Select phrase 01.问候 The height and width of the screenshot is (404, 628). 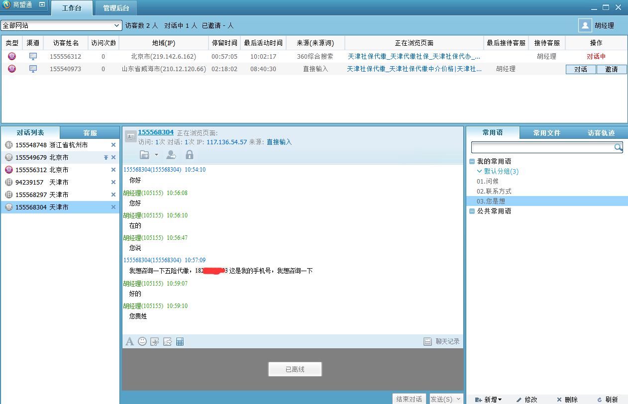tap(488, 181)
